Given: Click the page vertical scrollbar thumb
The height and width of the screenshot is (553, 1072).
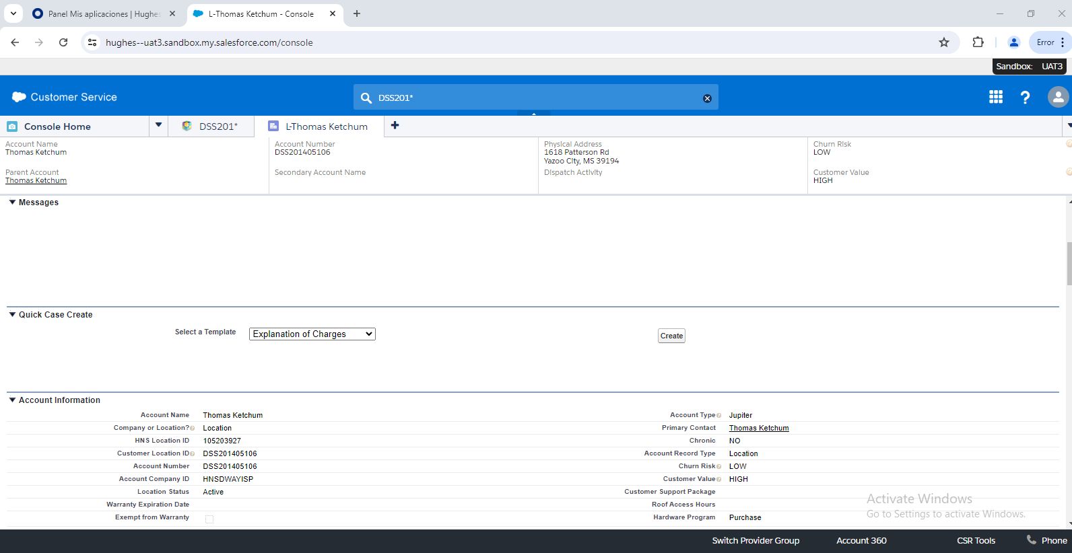Looking at the screenshot, I should click(1069, 264).
